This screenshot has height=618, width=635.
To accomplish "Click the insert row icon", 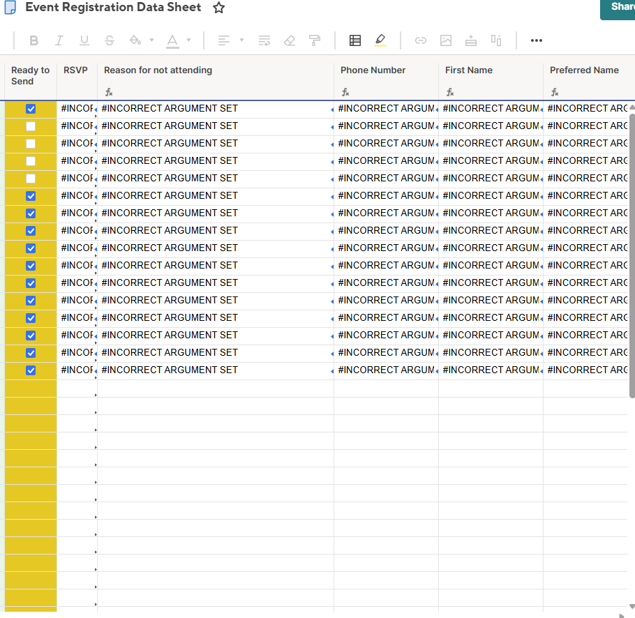I will 471,40.
